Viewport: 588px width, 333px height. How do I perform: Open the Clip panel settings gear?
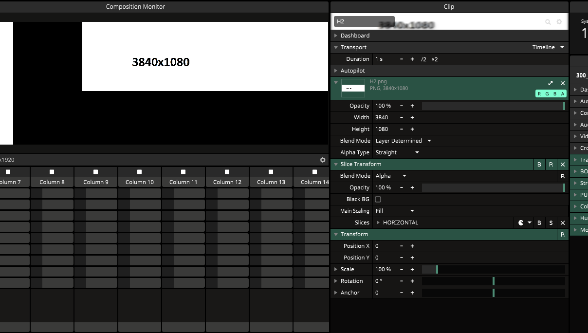click(x=559, y=22)
